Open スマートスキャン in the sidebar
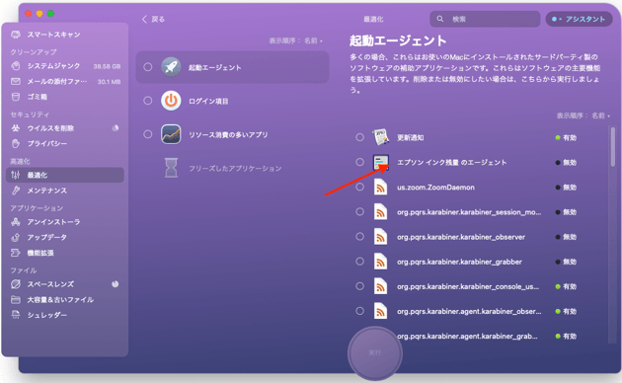The width and height of the screenshot is (622, 383). (53, 35)
